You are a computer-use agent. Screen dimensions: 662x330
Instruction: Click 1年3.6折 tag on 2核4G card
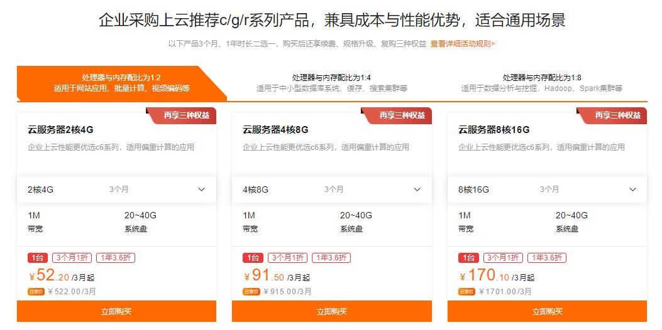click(116, 258)
